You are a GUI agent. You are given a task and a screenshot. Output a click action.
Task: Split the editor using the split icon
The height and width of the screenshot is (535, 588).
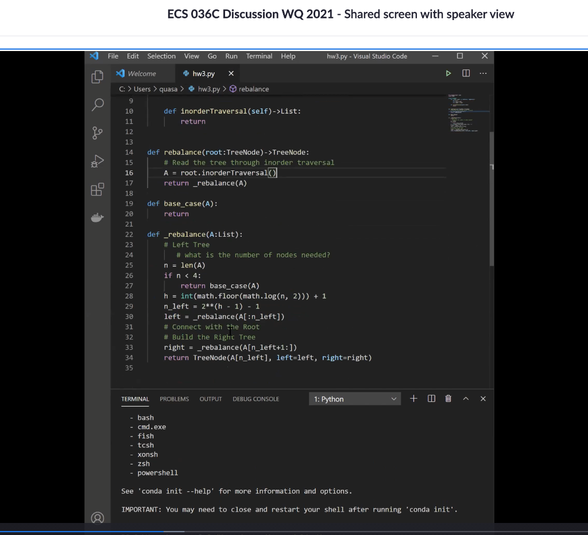466,73
